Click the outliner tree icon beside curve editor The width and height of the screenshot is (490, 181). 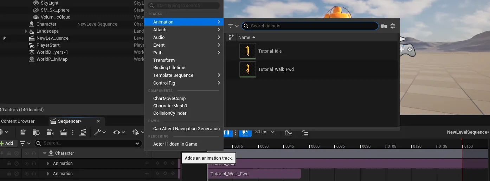305,133
